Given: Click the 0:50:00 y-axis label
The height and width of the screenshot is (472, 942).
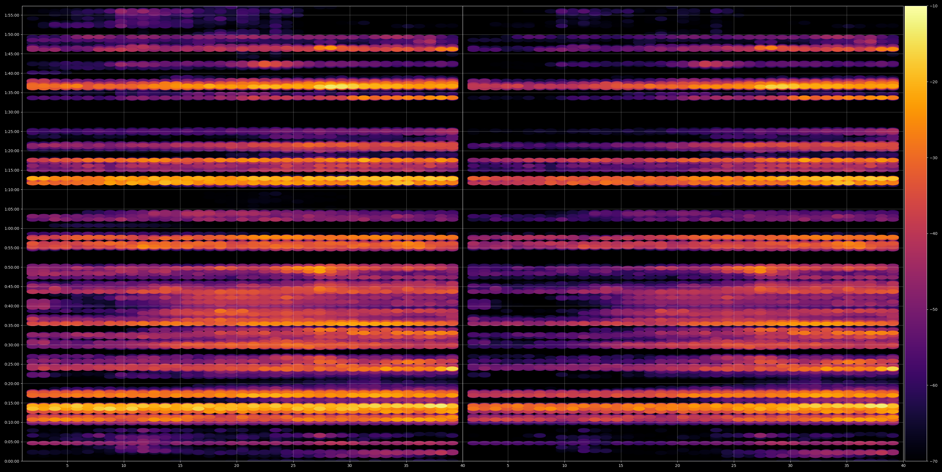Looking at the screenshot, I should coord(12,267).
